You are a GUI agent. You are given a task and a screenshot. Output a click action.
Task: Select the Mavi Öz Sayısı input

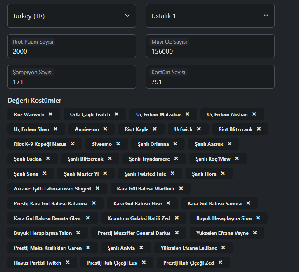pos(210,46)
